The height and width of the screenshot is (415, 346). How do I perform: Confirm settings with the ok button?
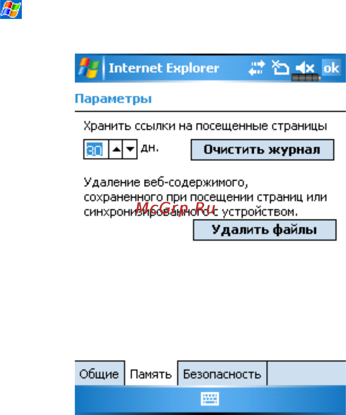tap(331, 68)
